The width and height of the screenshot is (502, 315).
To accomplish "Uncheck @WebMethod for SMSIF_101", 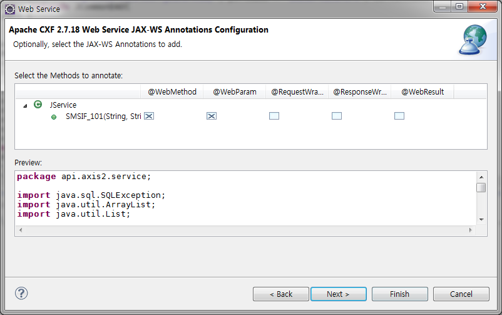I will click(x=149, y=116).
